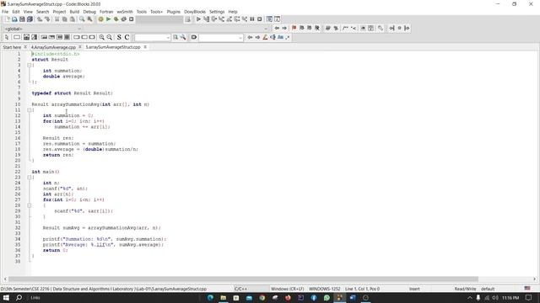
Task: Cut selection using scissors icon
Action: click(57, 19)
